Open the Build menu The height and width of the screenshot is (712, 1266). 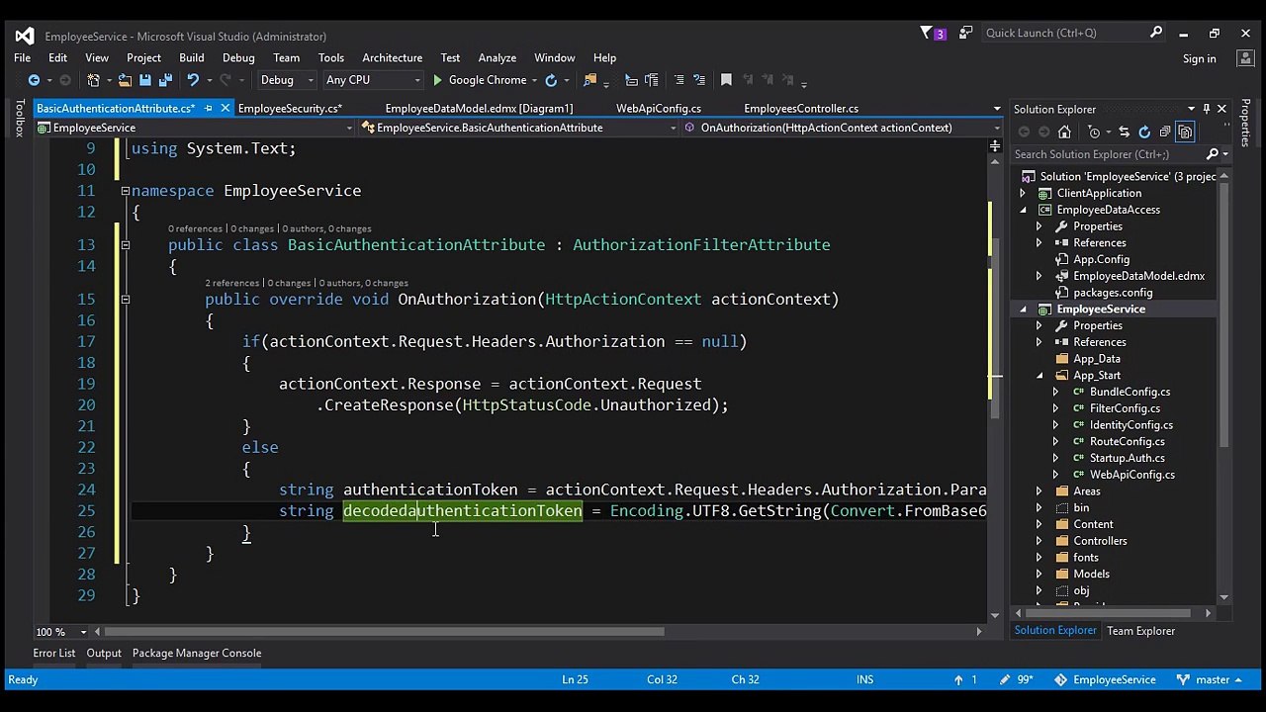(191, 58)
